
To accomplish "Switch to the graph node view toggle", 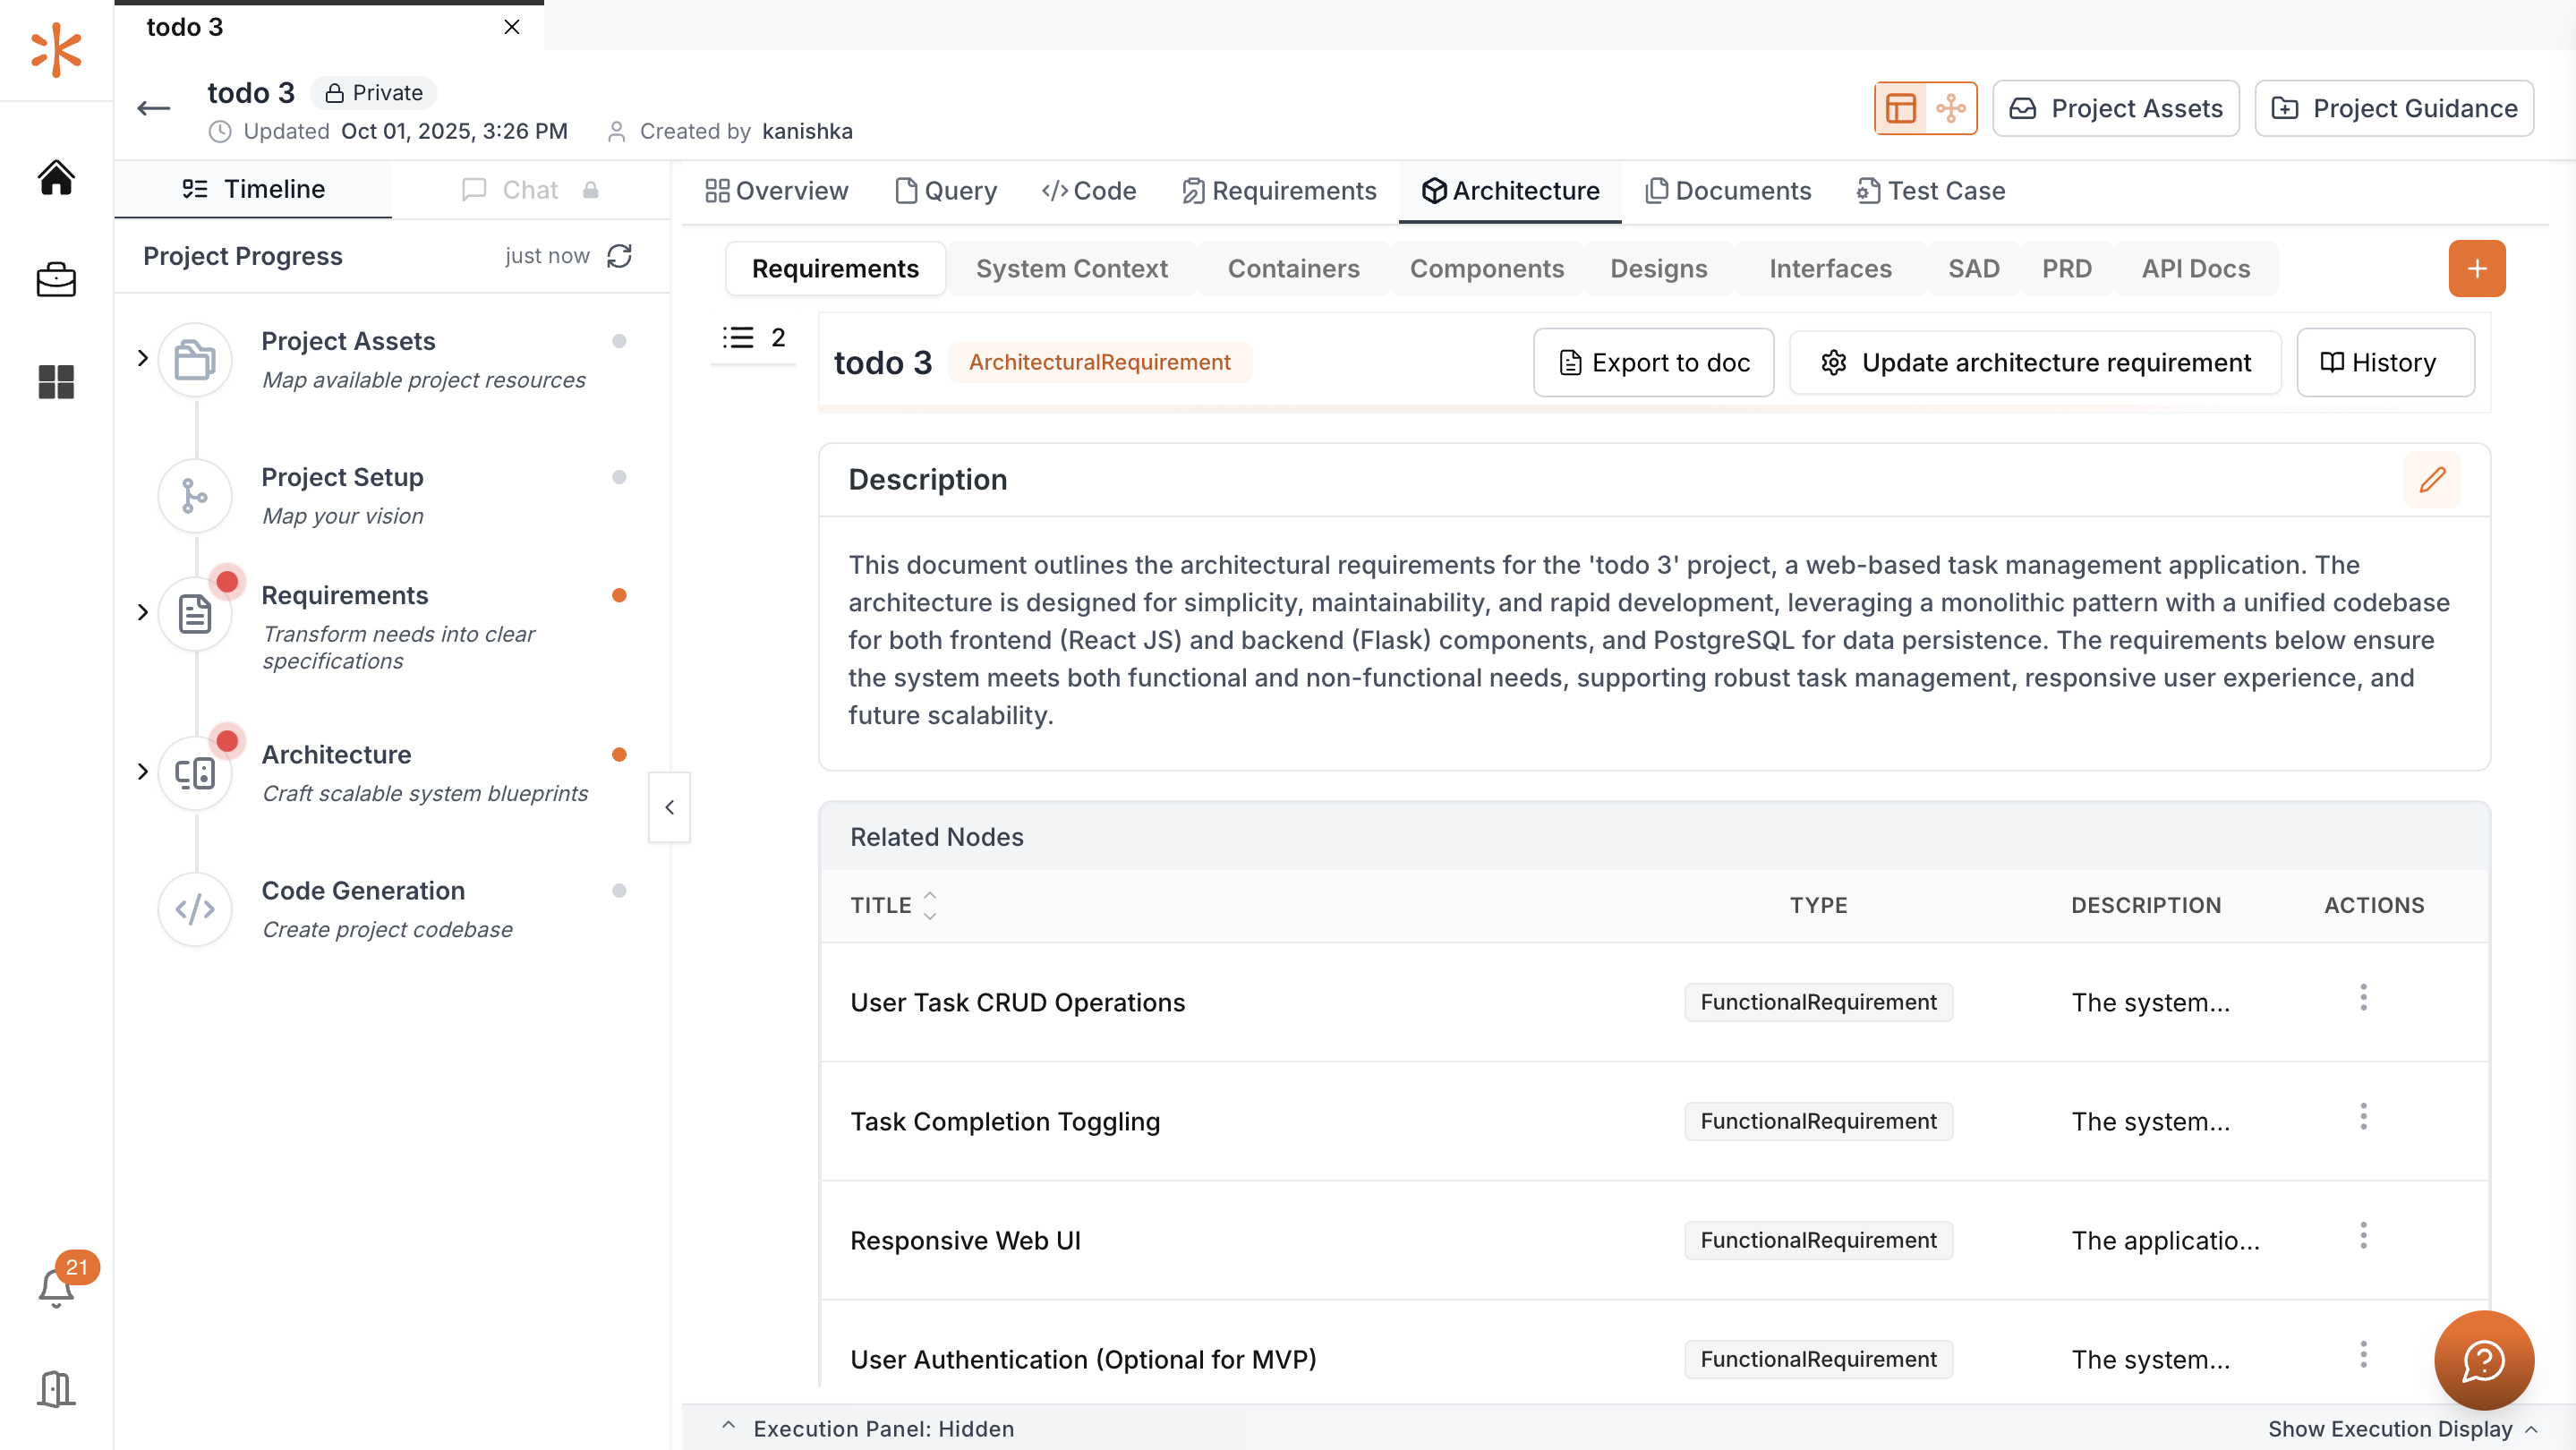I will click(1950, 108).
